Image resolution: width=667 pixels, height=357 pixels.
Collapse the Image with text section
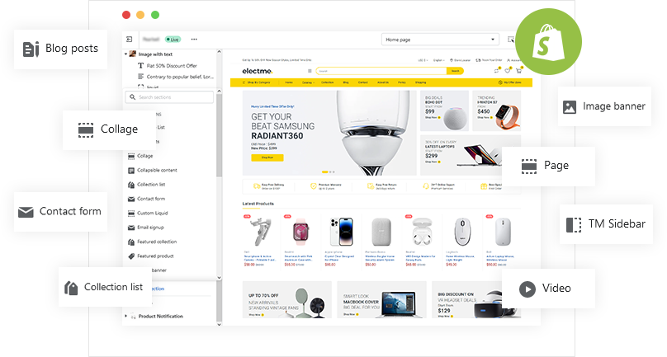click(125, 54)
